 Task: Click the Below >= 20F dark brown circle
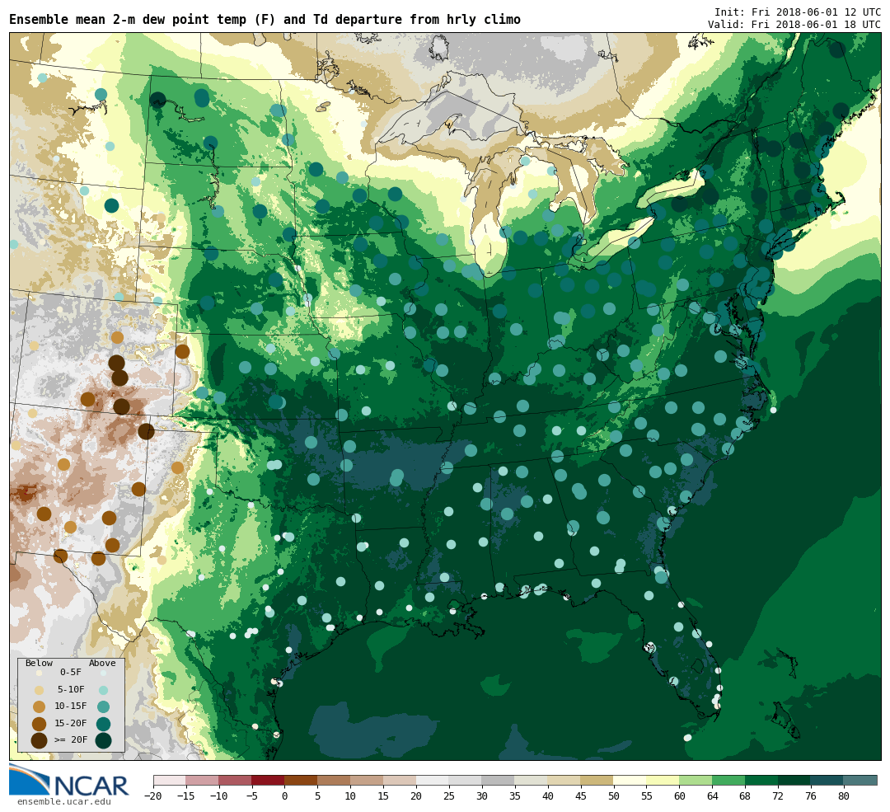(39, 740)
